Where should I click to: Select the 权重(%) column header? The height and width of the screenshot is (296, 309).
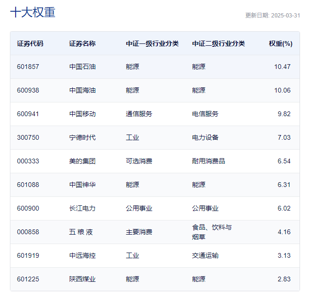tap(281, 43)
